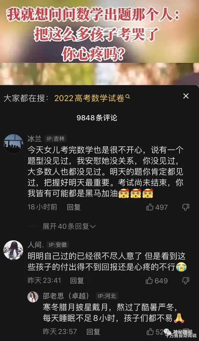Image resolution: width=199 pixels, height=341 pixels.
Task: Reply to 邵老思 via 回复
Action: pyautogui.click(x=93, y=332)
